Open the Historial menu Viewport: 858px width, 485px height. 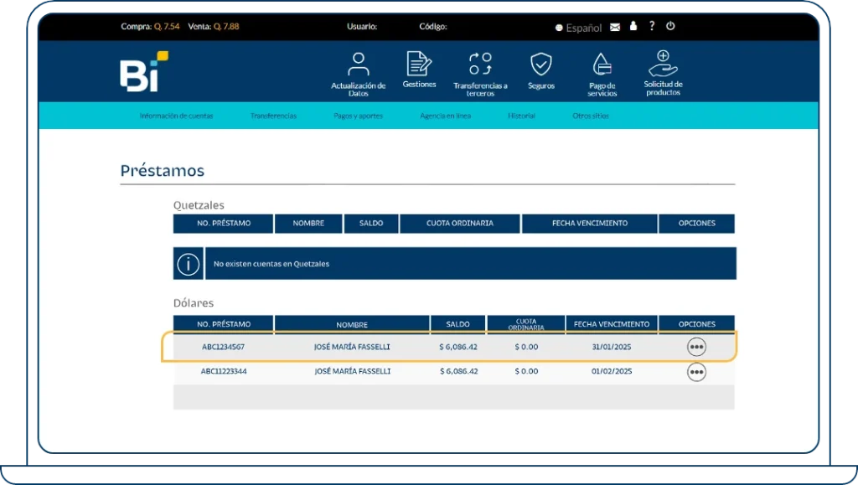click(x=521, y=116)
